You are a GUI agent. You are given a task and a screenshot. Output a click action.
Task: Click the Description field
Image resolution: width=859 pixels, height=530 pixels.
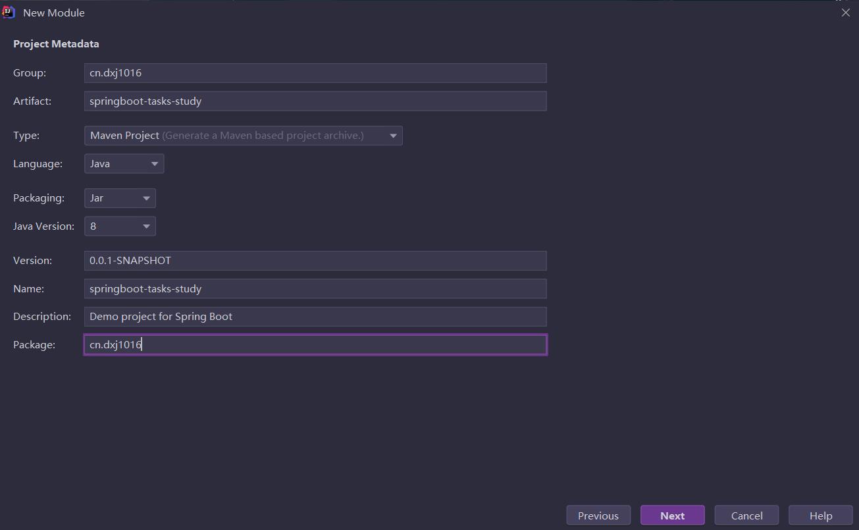(315, 317)
